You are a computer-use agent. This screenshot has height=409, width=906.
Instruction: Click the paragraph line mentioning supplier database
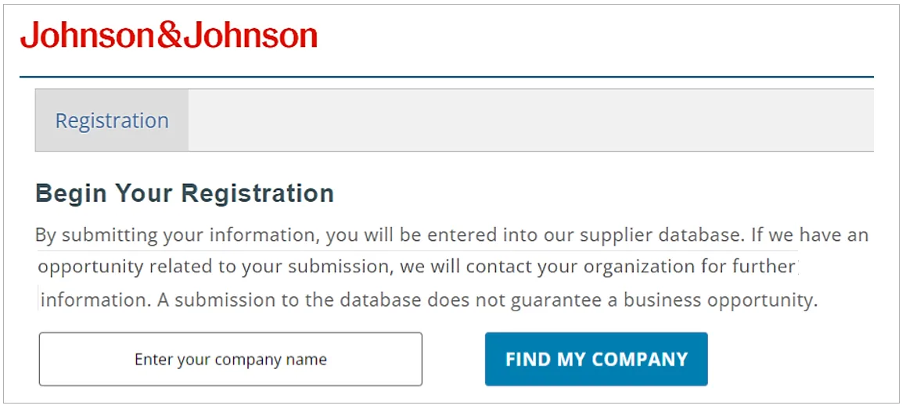point(452,235)
